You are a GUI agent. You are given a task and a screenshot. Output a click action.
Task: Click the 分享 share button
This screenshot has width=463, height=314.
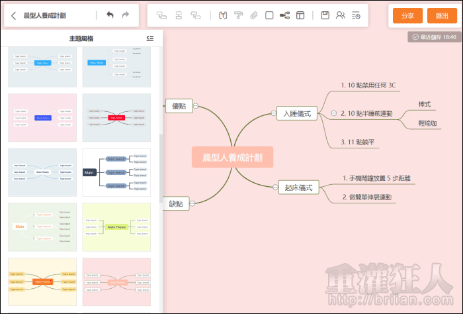click(407, 15)
